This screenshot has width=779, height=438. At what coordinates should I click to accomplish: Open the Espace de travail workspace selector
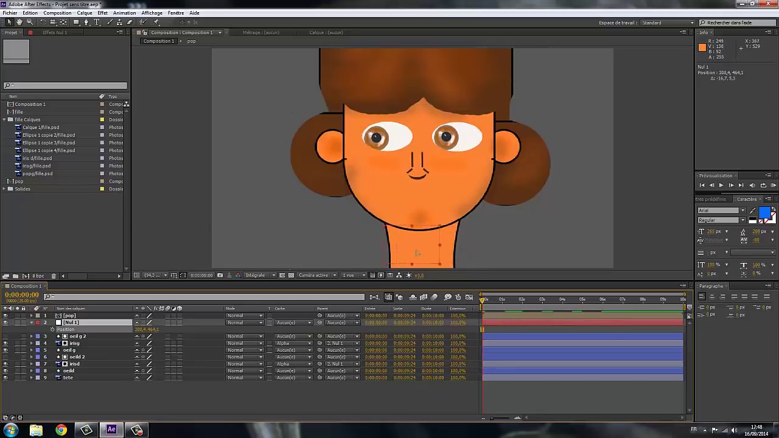[x=666, y=23]
